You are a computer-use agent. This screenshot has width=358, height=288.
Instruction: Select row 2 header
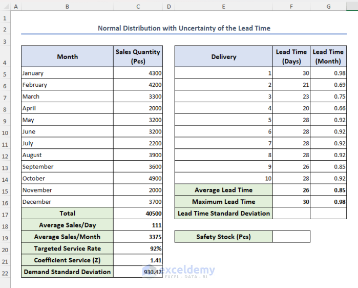click(x=5, y=28)
